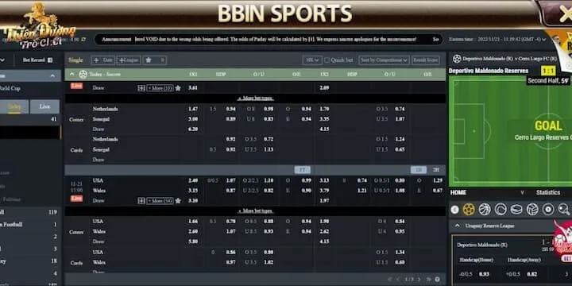Click the balance refresh icon beside 0.00

tap(84, 40)
